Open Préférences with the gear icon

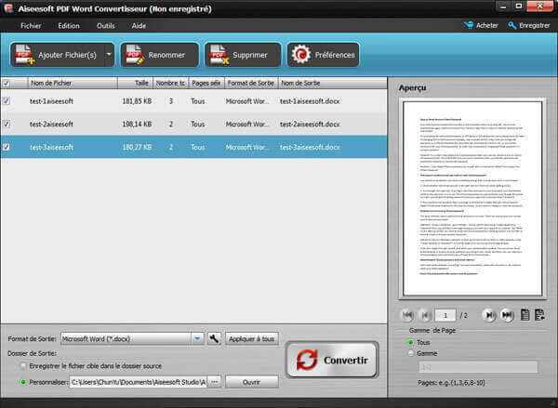coord(301,55)
